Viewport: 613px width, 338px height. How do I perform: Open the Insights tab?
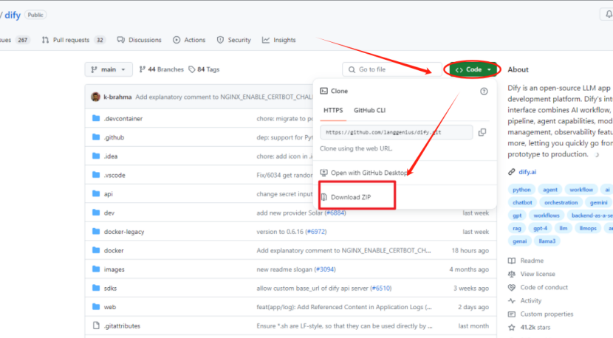pos(278,40)
